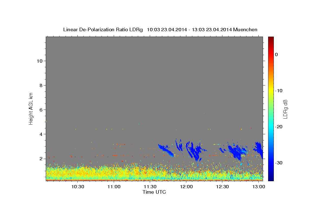
Task: Click the 12:30 time tick label
Action: pyautogui.click(x=222, y=187)
